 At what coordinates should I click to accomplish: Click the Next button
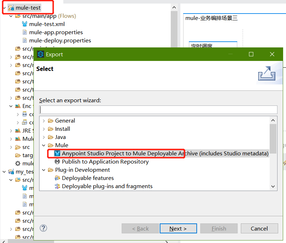[178, 228]
